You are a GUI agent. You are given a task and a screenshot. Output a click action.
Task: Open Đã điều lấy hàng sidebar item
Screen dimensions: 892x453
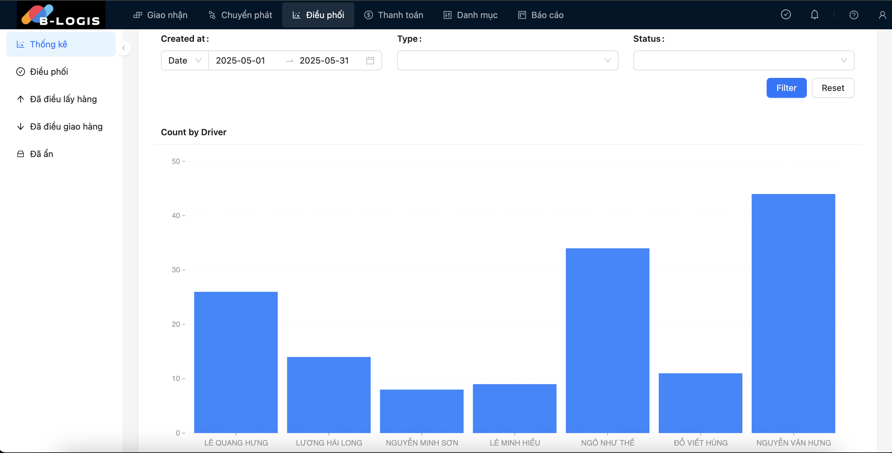click(x=61, y=99)
